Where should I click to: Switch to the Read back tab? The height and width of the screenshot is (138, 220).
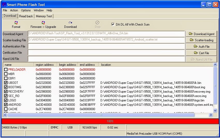pos(26,16)
